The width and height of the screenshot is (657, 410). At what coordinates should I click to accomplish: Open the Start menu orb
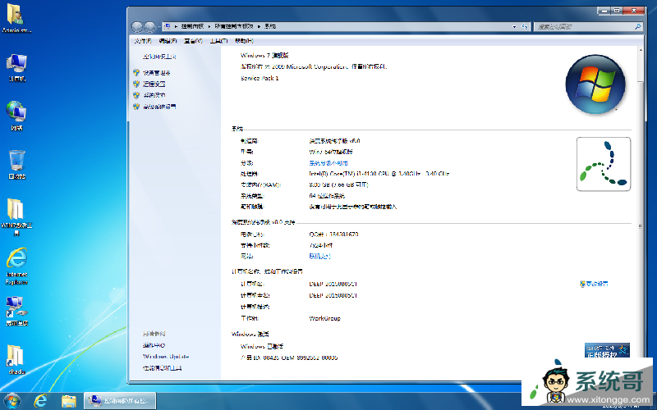(11, 401)
